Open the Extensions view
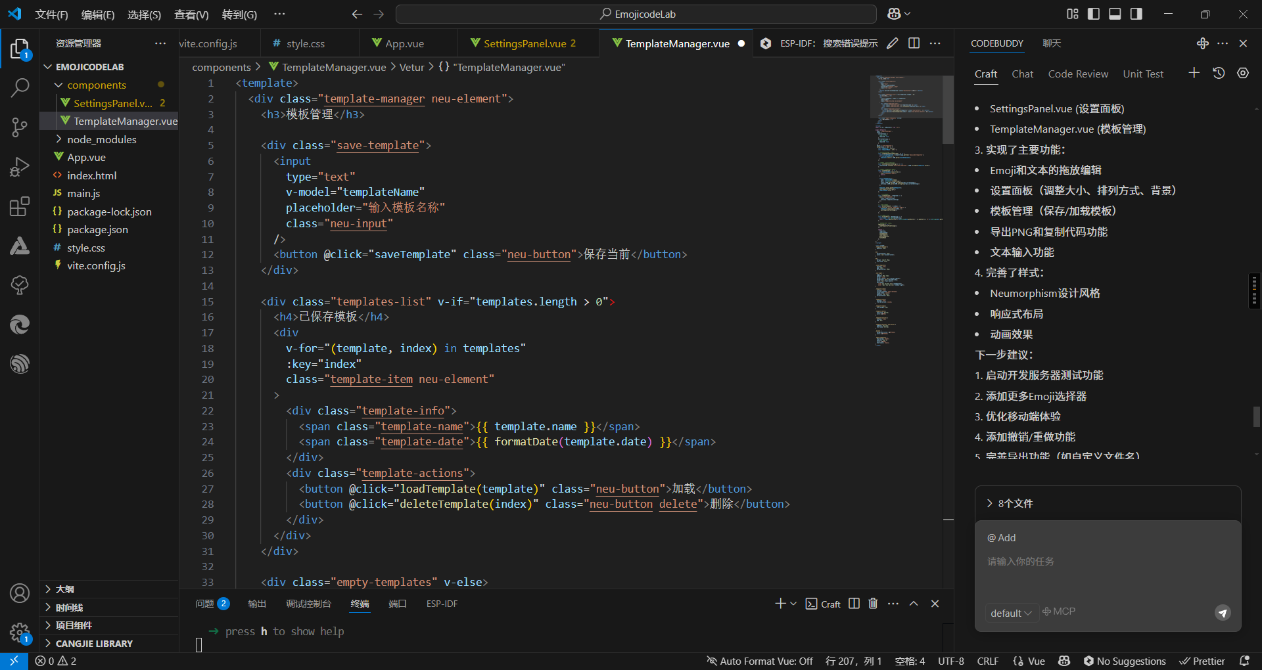This screenshot has height=670, width=1262. click(x=20, y=206)
